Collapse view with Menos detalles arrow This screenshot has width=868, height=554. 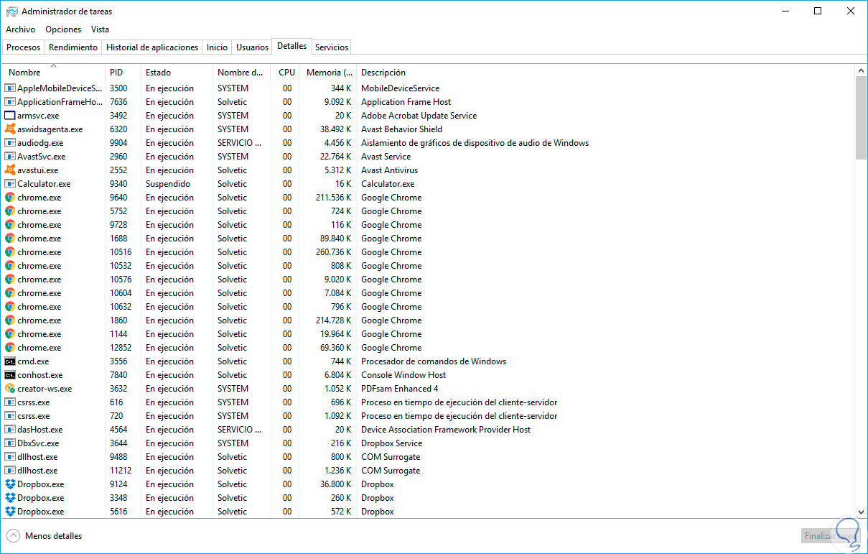pyautogui.click(x=13, y=536)
